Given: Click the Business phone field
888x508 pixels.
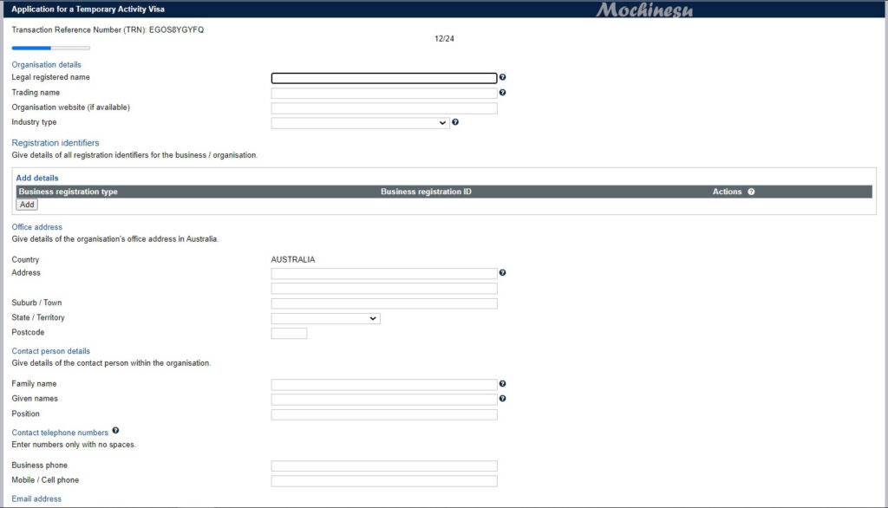Looking at the screenshot, I should click(384, 466).
